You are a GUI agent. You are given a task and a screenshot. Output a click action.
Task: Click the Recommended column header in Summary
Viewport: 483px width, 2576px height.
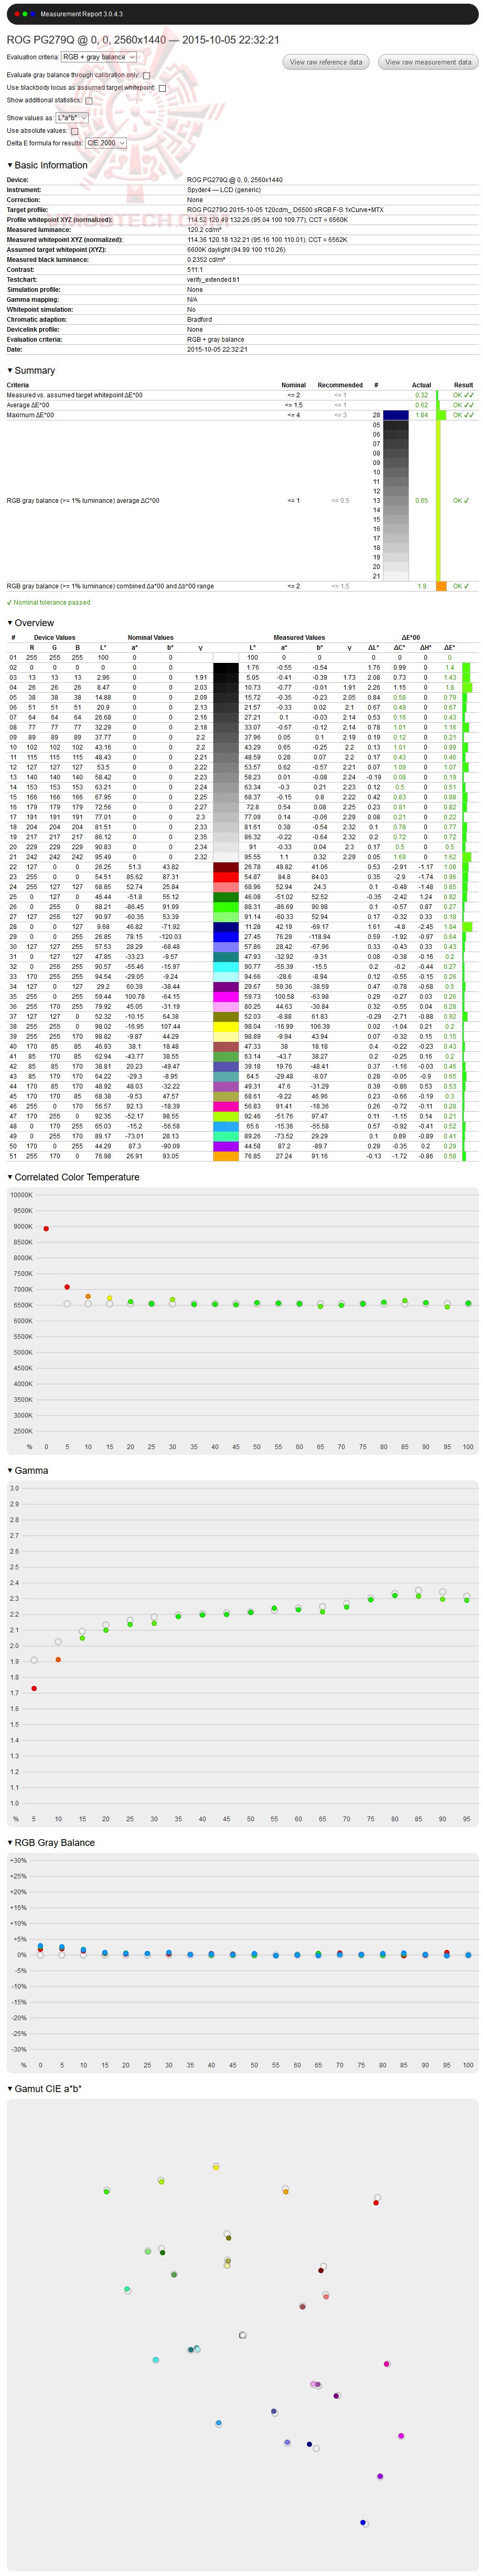click(340, 385)
